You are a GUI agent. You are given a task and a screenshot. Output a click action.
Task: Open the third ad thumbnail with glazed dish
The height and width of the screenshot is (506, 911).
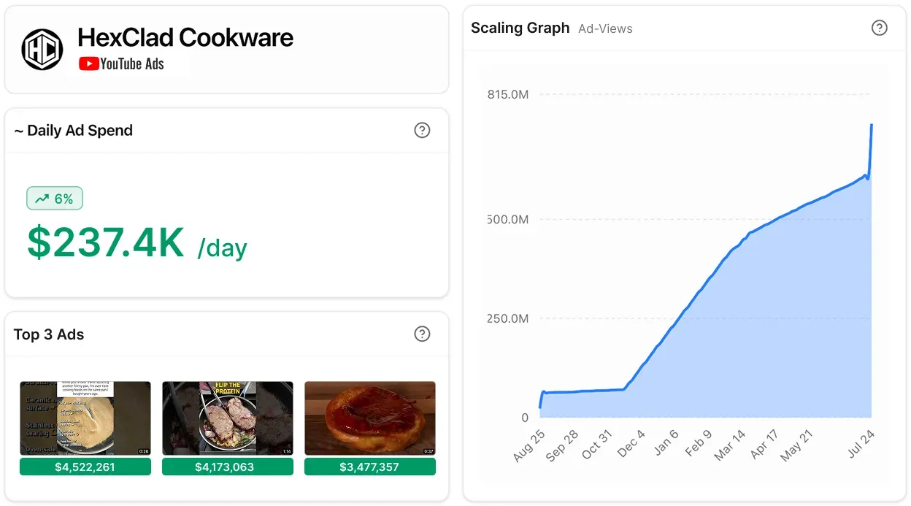point(370,419)
